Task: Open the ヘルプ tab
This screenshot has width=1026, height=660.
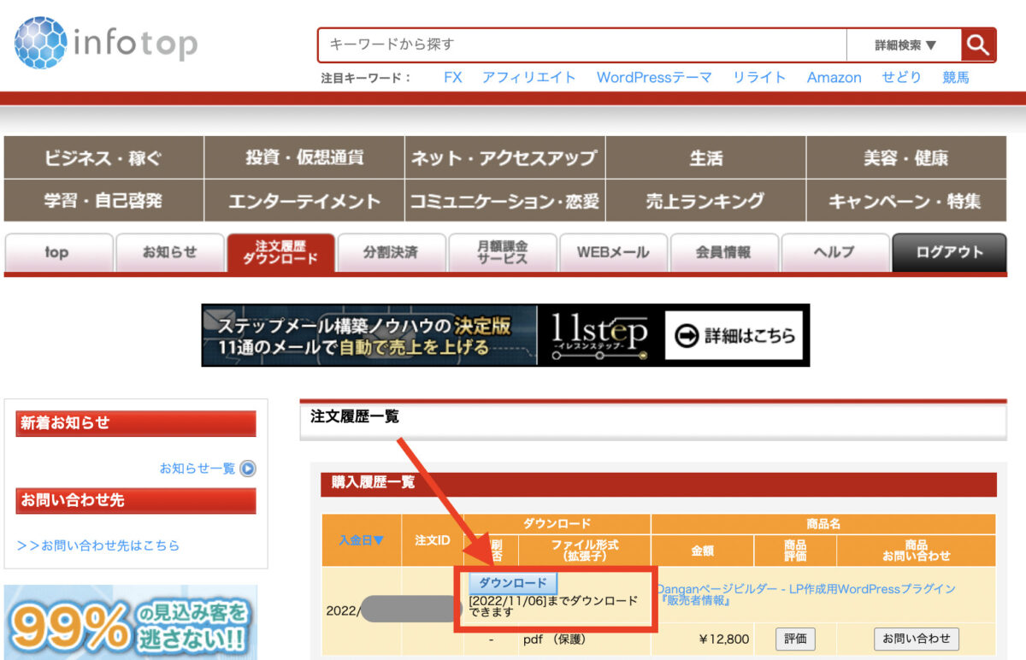Action: pos(835,252)
